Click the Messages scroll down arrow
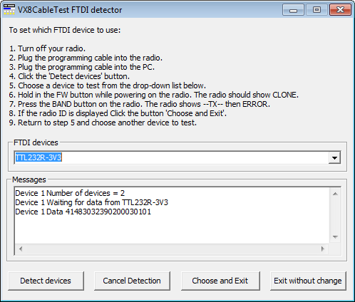Viewport: 355px width, 302px height. coord(335,237)
